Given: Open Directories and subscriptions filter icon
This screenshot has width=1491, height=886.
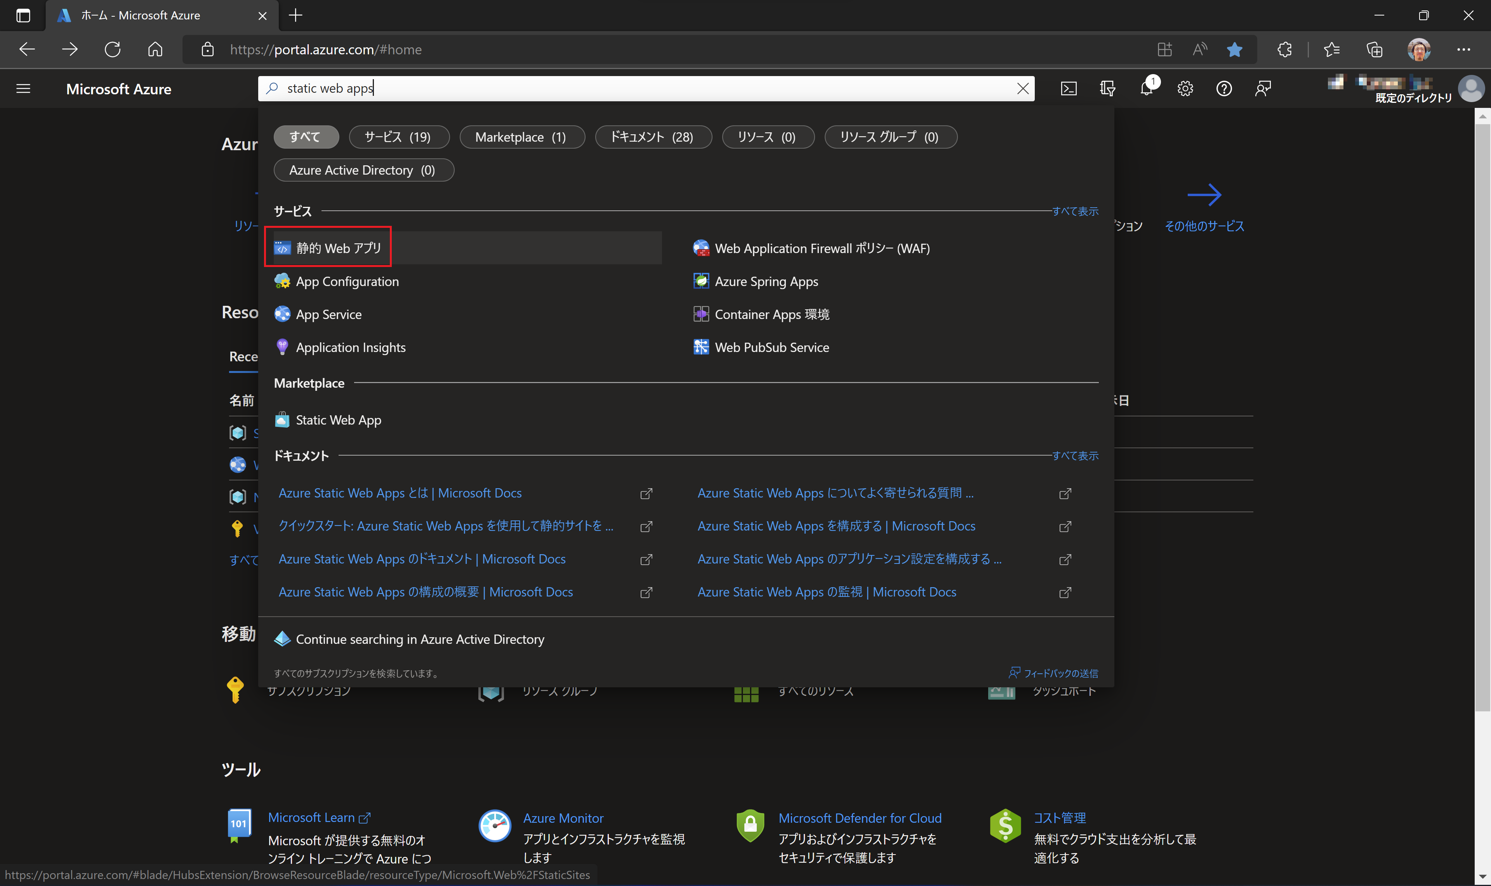Looking at the screenshot, I should coord(1107,89).
